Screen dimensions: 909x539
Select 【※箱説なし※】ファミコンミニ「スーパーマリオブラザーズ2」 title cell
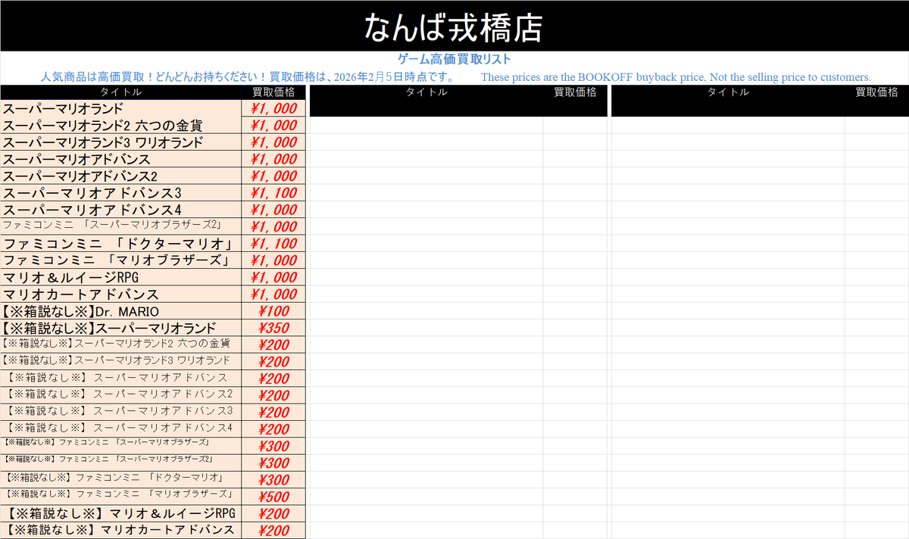[x=121, y=463]
